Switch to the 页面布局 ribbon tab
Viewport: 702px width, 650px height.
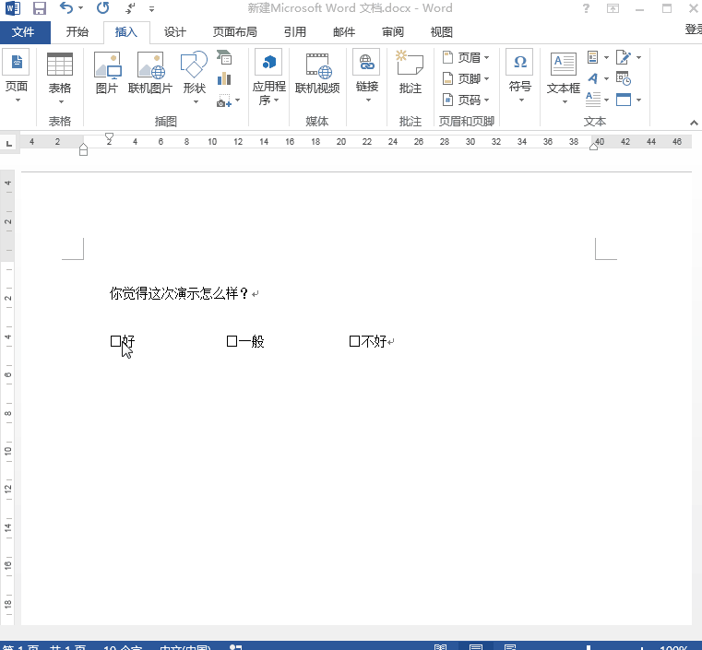(x=234, y=31)
